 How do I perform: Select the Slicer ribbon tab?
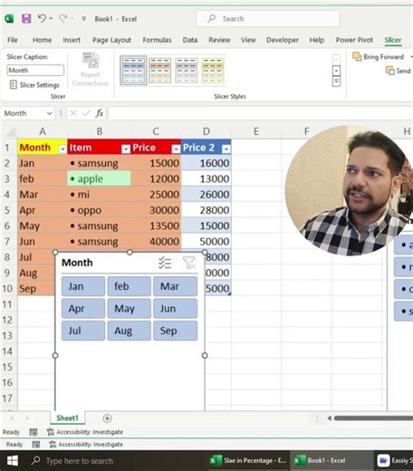tap(393, 40)
